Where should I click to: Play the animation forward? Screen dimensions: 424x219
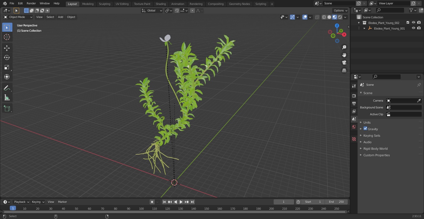pos(181,202)
